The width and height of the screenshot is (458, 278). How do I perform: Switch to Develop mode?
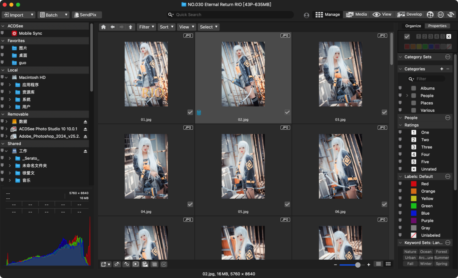coord(410,14)
